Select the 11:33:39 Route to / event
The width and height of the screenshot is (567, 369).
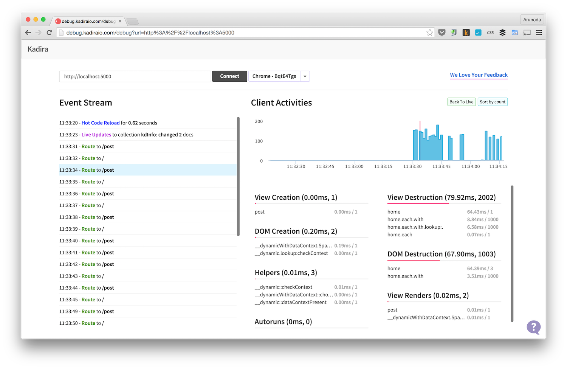coord(148,229)
